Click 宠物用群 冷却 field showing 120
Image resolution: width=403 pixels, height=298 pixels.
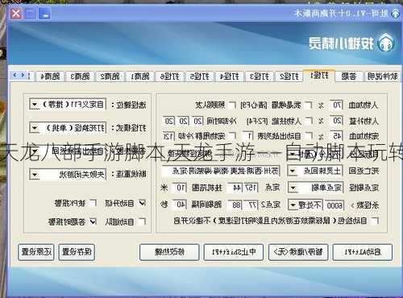pos(169,136)
